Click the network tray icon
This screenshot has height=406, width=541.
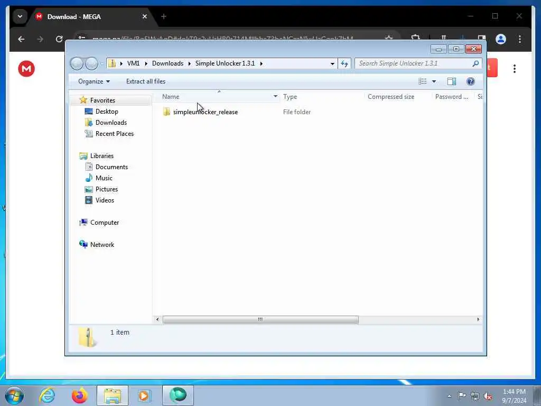475,396
